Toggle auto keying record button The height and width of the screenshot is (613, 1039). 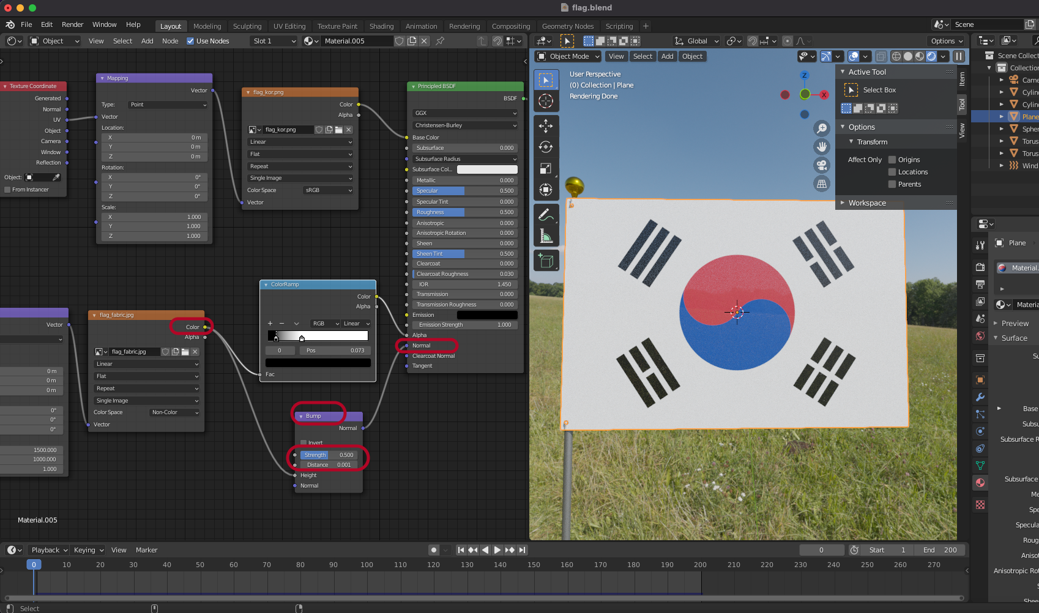pyautogui.click(x=434, y=550)
